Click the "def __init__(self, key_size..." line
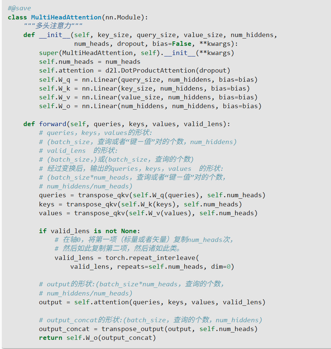 (150, 35)
